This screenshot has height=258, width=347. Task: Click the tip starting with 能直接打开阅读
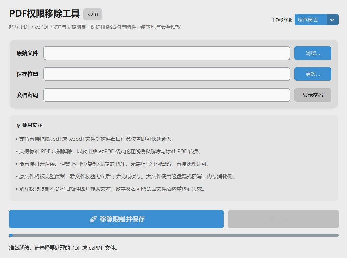[113, 164]
